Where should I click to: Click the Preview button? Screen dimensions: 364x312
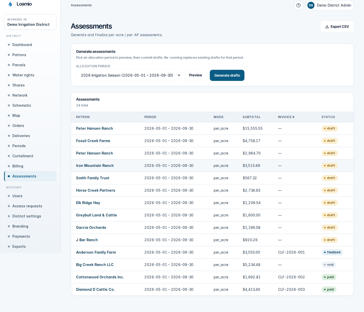click(195, 75)
